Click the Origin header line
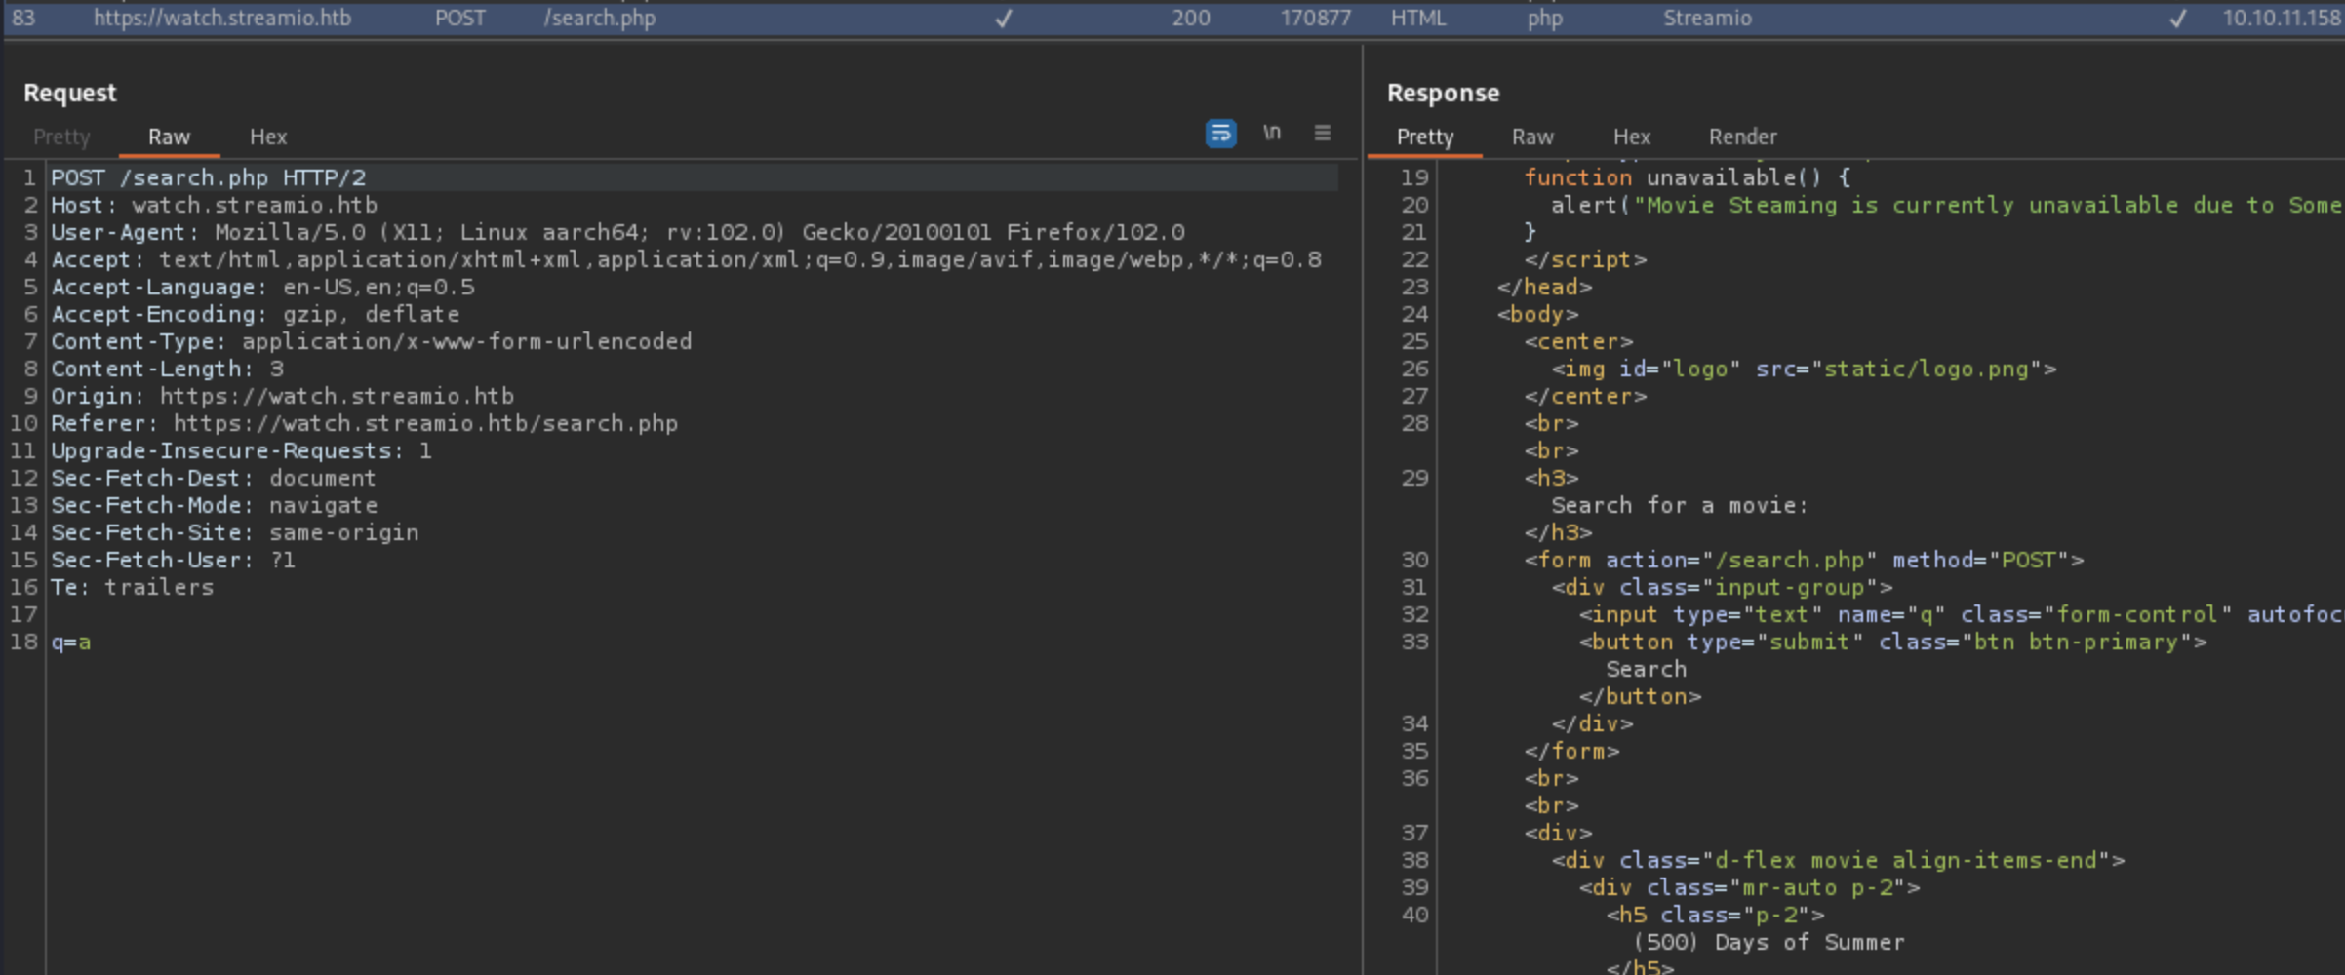 tap(282, 396)
